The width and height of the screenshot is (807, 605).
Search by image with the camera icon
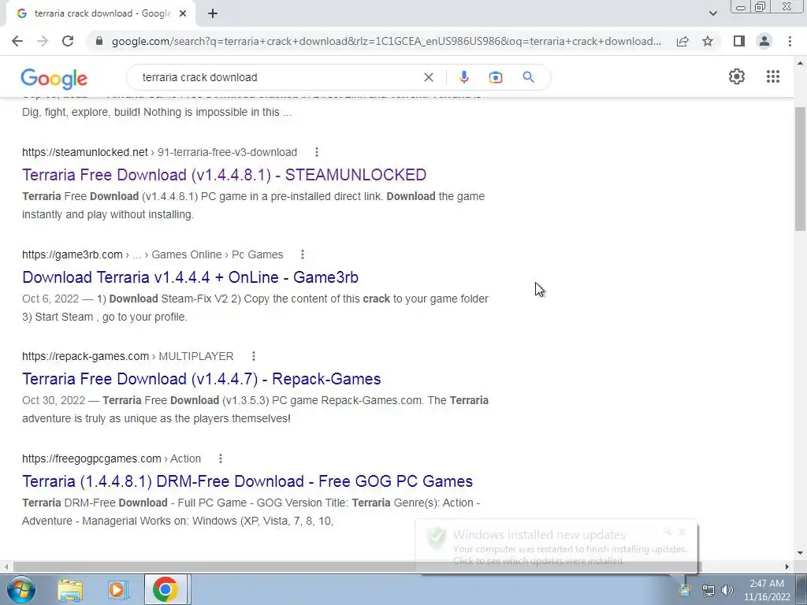[496, 77]
